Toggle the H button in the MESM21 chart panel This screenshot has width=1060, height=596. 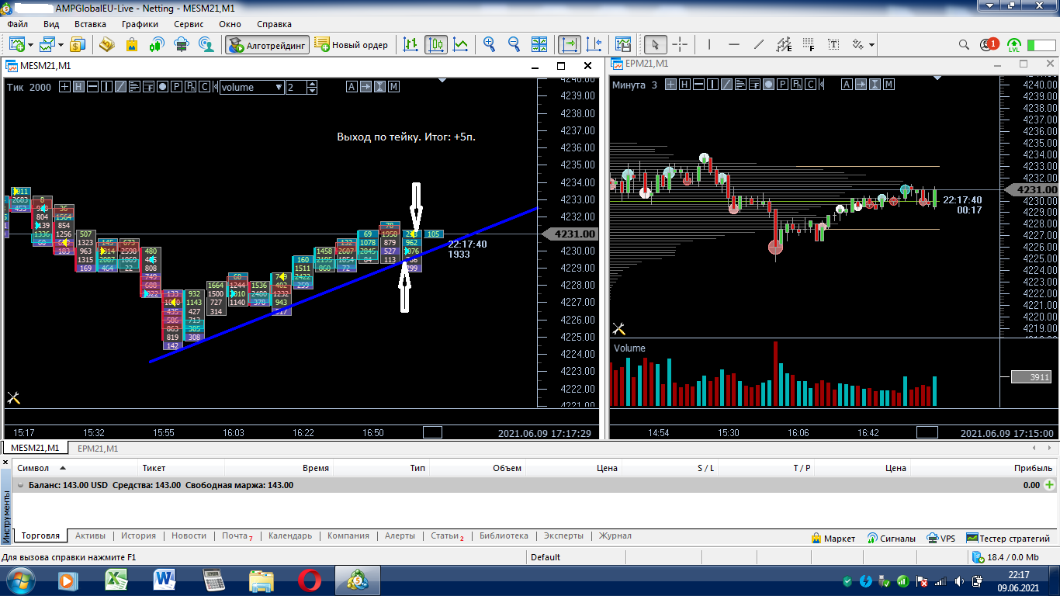[x=78, y=87]
